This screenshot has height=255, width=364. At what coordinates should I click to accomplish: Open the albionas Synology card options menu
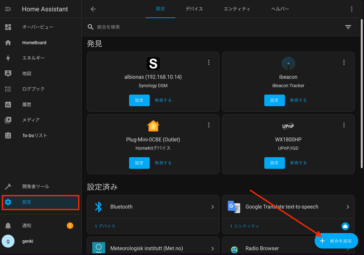(209, 62)
